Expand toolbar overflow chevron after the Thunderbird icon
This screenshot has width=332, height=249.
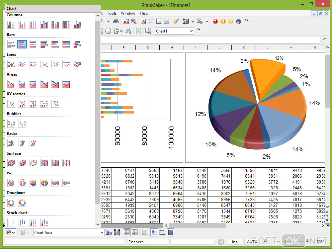tap(246, 20)
